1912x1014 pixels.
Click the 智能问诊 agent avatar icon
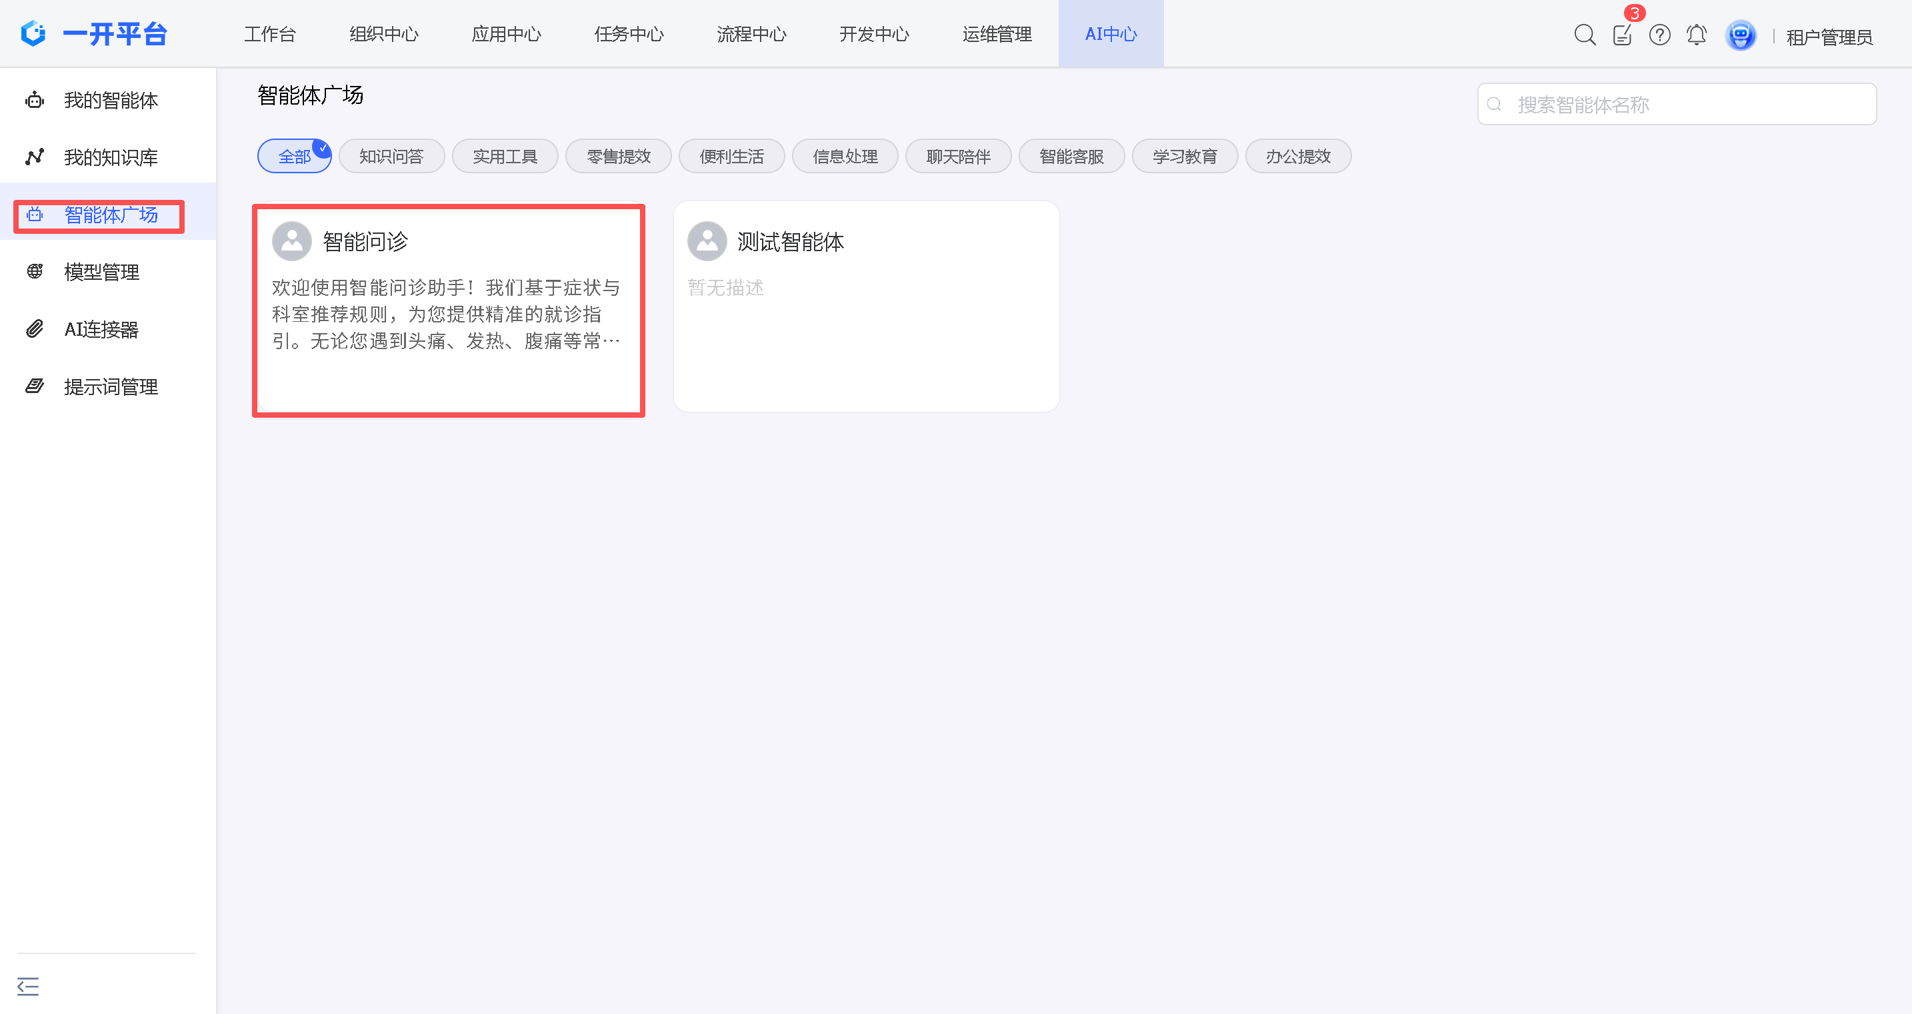[x=292, y=241]
